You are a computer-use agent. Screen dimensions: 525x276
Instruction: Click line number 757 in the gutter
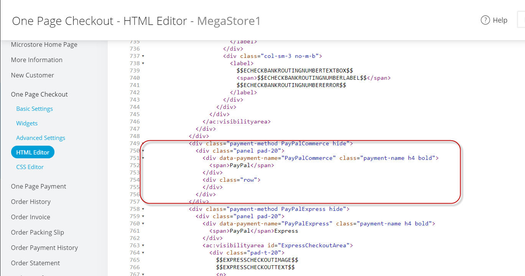135,202
